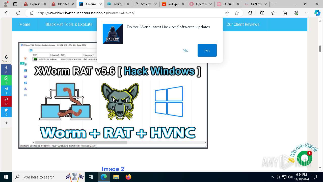Viewport: 323px width, 182px height.
Task: Toggle Split screen icon
Action: click(x=262, y=13)
